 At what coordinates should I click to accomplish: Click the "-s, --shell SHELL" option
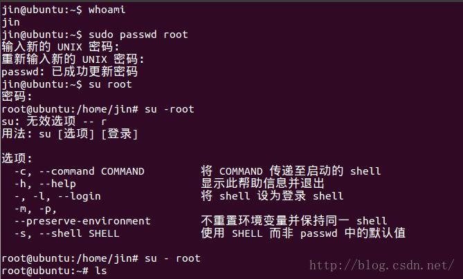66,233
